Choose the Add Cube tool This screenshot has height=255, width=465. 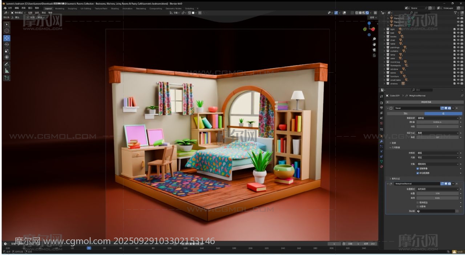pyautogui.click(x=7, y=78)
